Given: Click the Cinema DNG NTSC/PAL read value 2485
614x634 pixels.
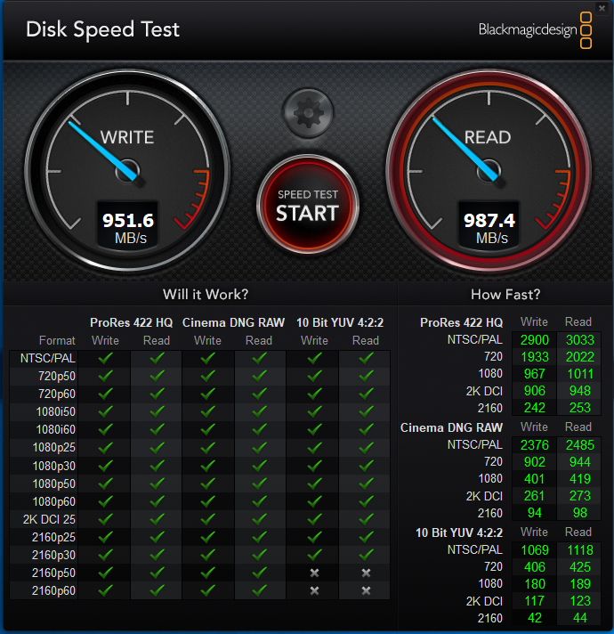Looking at the screenshot, I should 579,444.
